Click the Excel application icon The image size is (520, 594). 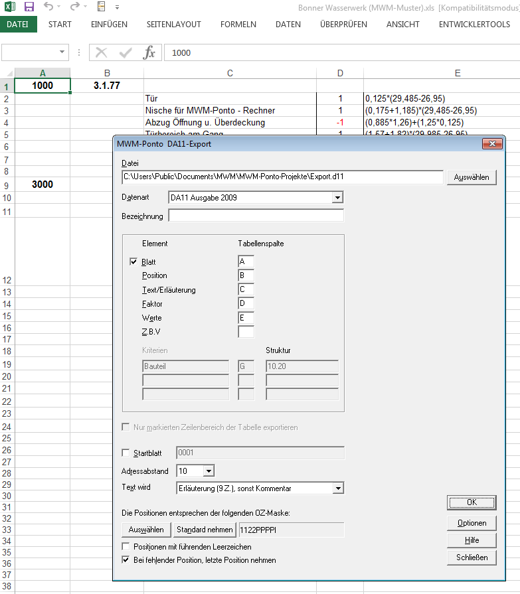pyautogui.click(x=10, y=7)
